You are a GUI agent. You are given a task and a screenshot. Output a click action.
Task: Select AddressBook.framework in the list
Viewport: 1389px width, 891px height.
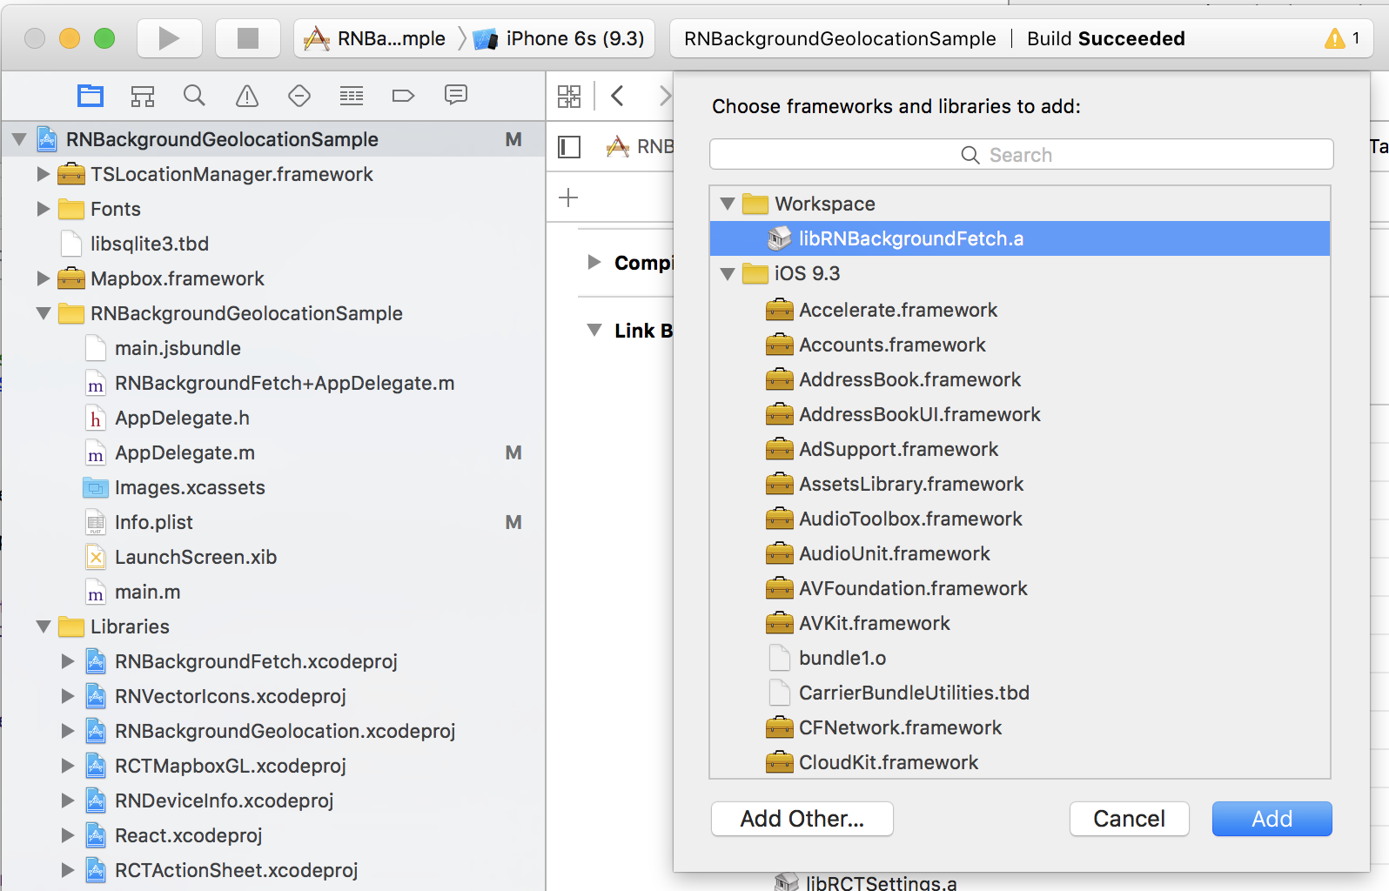pyautogui.click(x=1020, y=379)
